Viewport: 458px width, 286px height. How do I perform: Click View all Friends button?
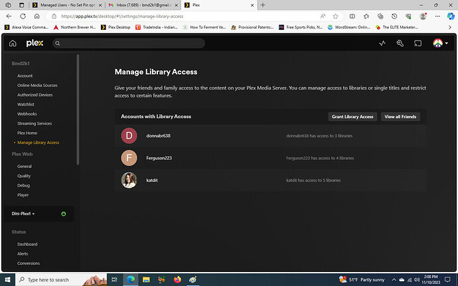[x=400, y=117]
